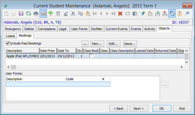Go to previous record arrow

(101, 14)
